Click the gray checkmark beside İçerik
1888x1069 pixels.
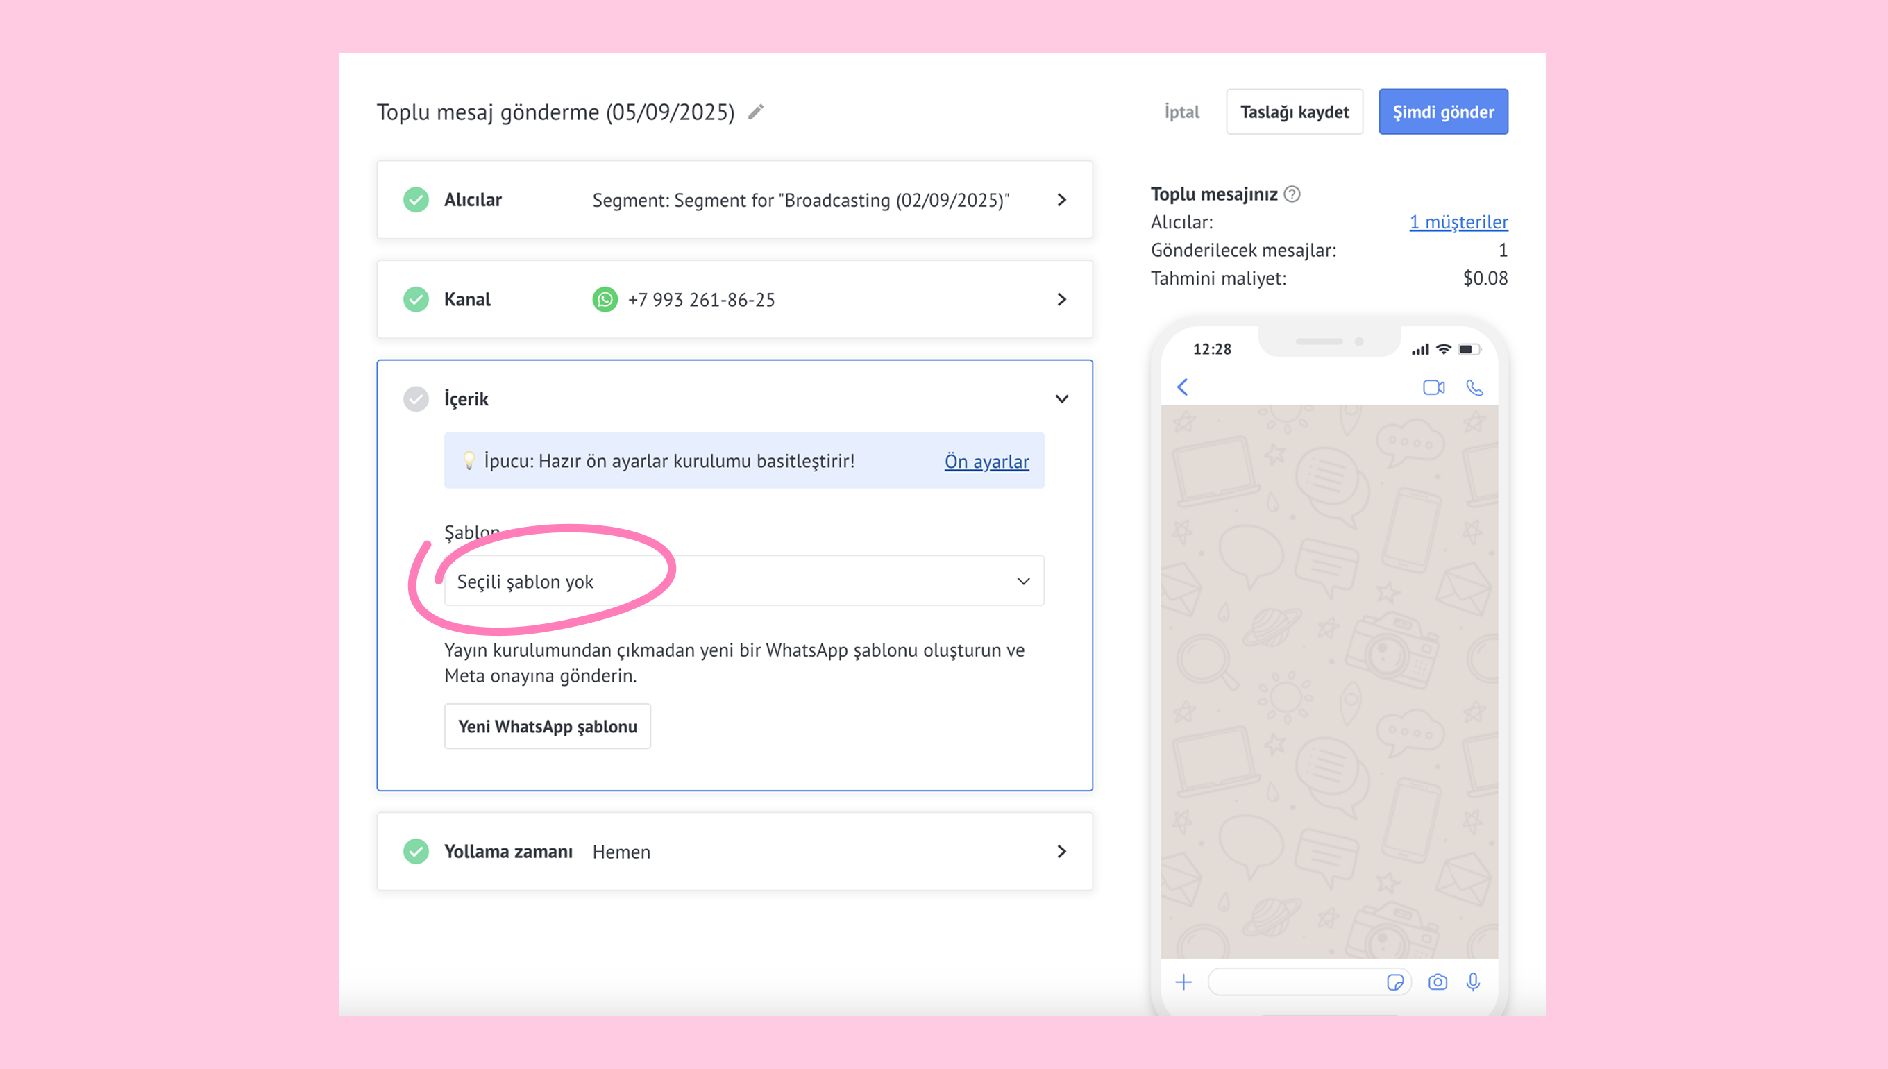click(x=416, y=398)
